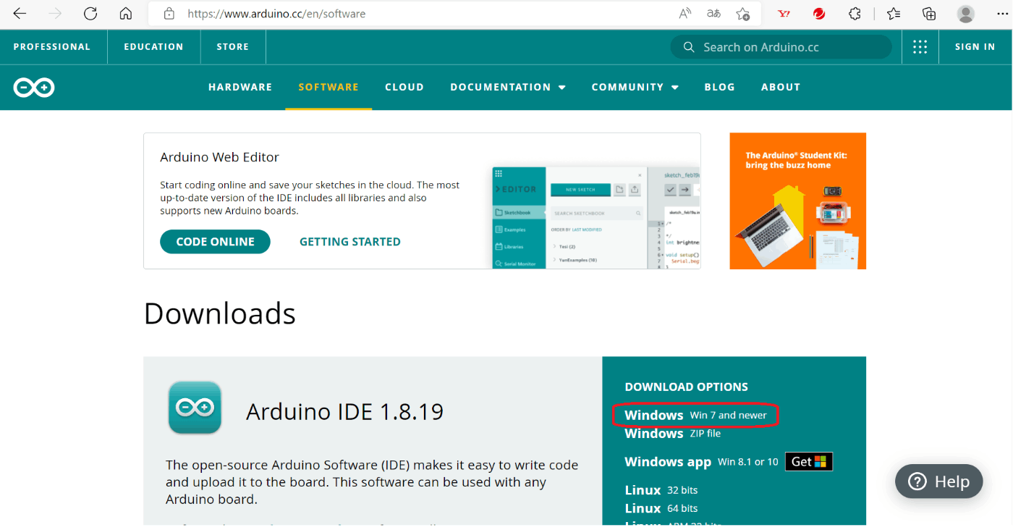
Task: Open the extensions puzzle icon
Action: (x=855, y=14)
